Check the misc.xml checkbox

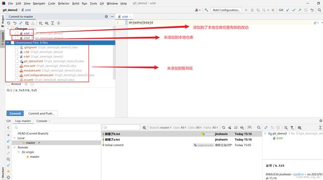pos(17,66)
